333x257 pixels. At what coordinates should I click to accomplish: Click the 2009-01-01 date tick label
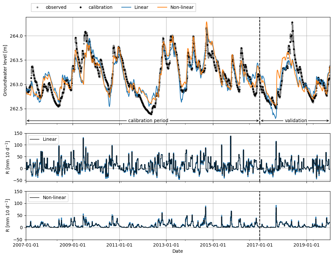(x=73, y=245)
